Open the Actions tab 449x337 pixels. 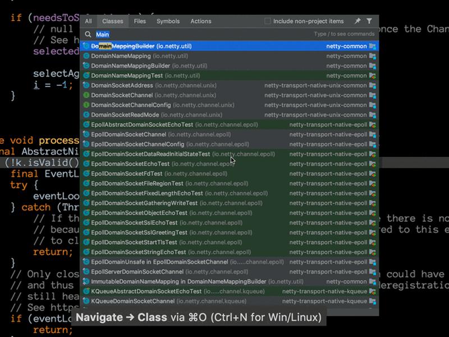pyautogui.click(x=201, y=21)
